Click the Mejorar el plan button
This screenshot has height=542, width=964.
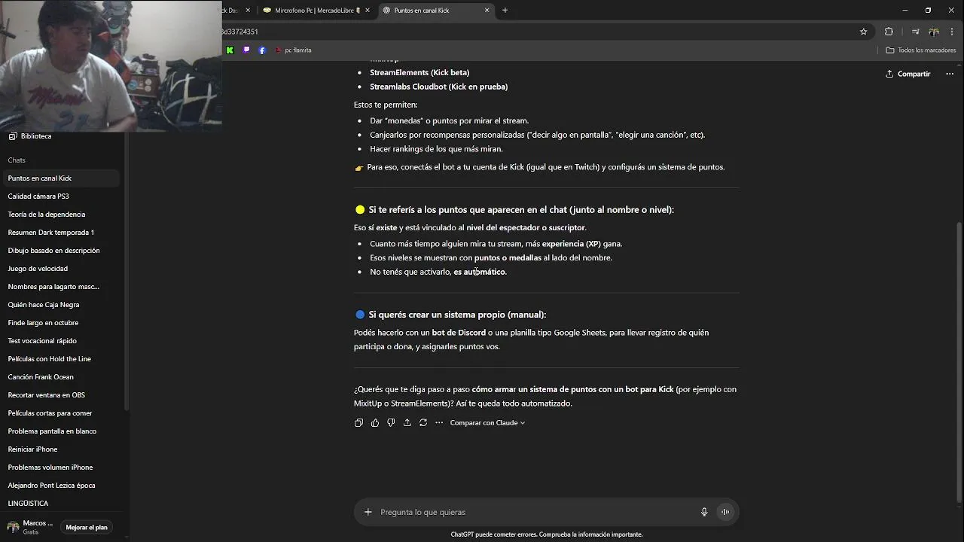[x=87, y=528]
